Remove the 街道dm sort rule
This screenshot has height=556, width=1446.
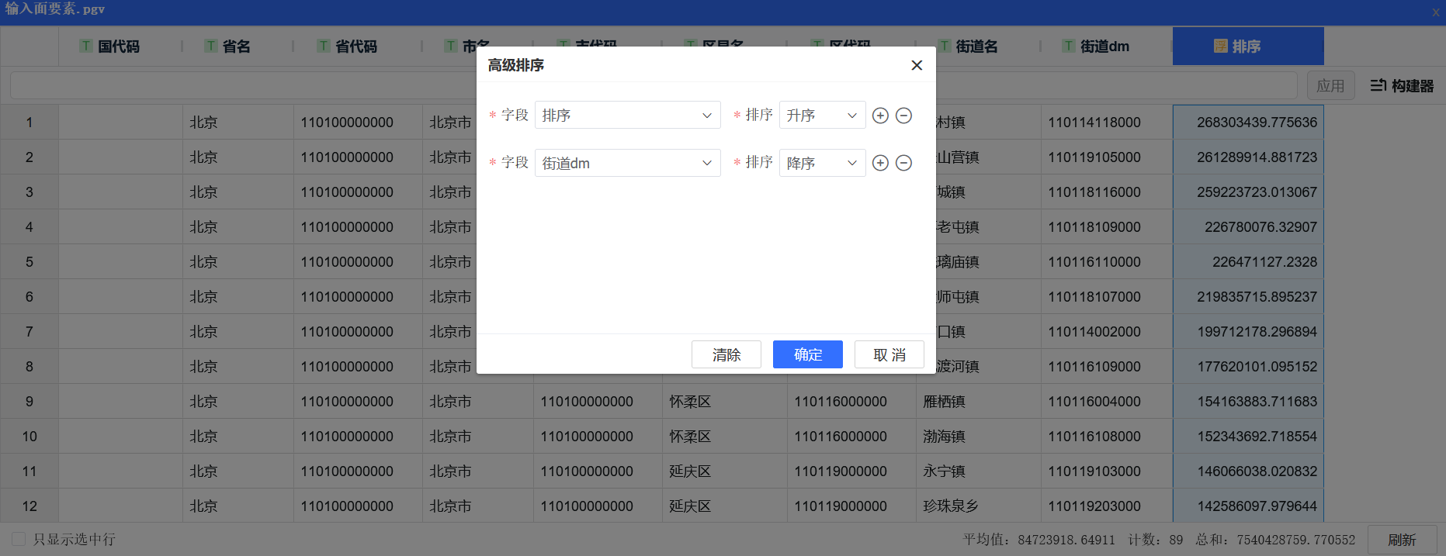click(903, 163)
